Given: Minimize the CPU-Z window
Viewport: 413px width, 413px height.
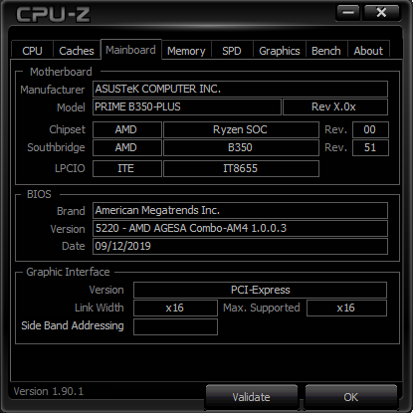Looking at the screenshot, I should pos(348,13).
